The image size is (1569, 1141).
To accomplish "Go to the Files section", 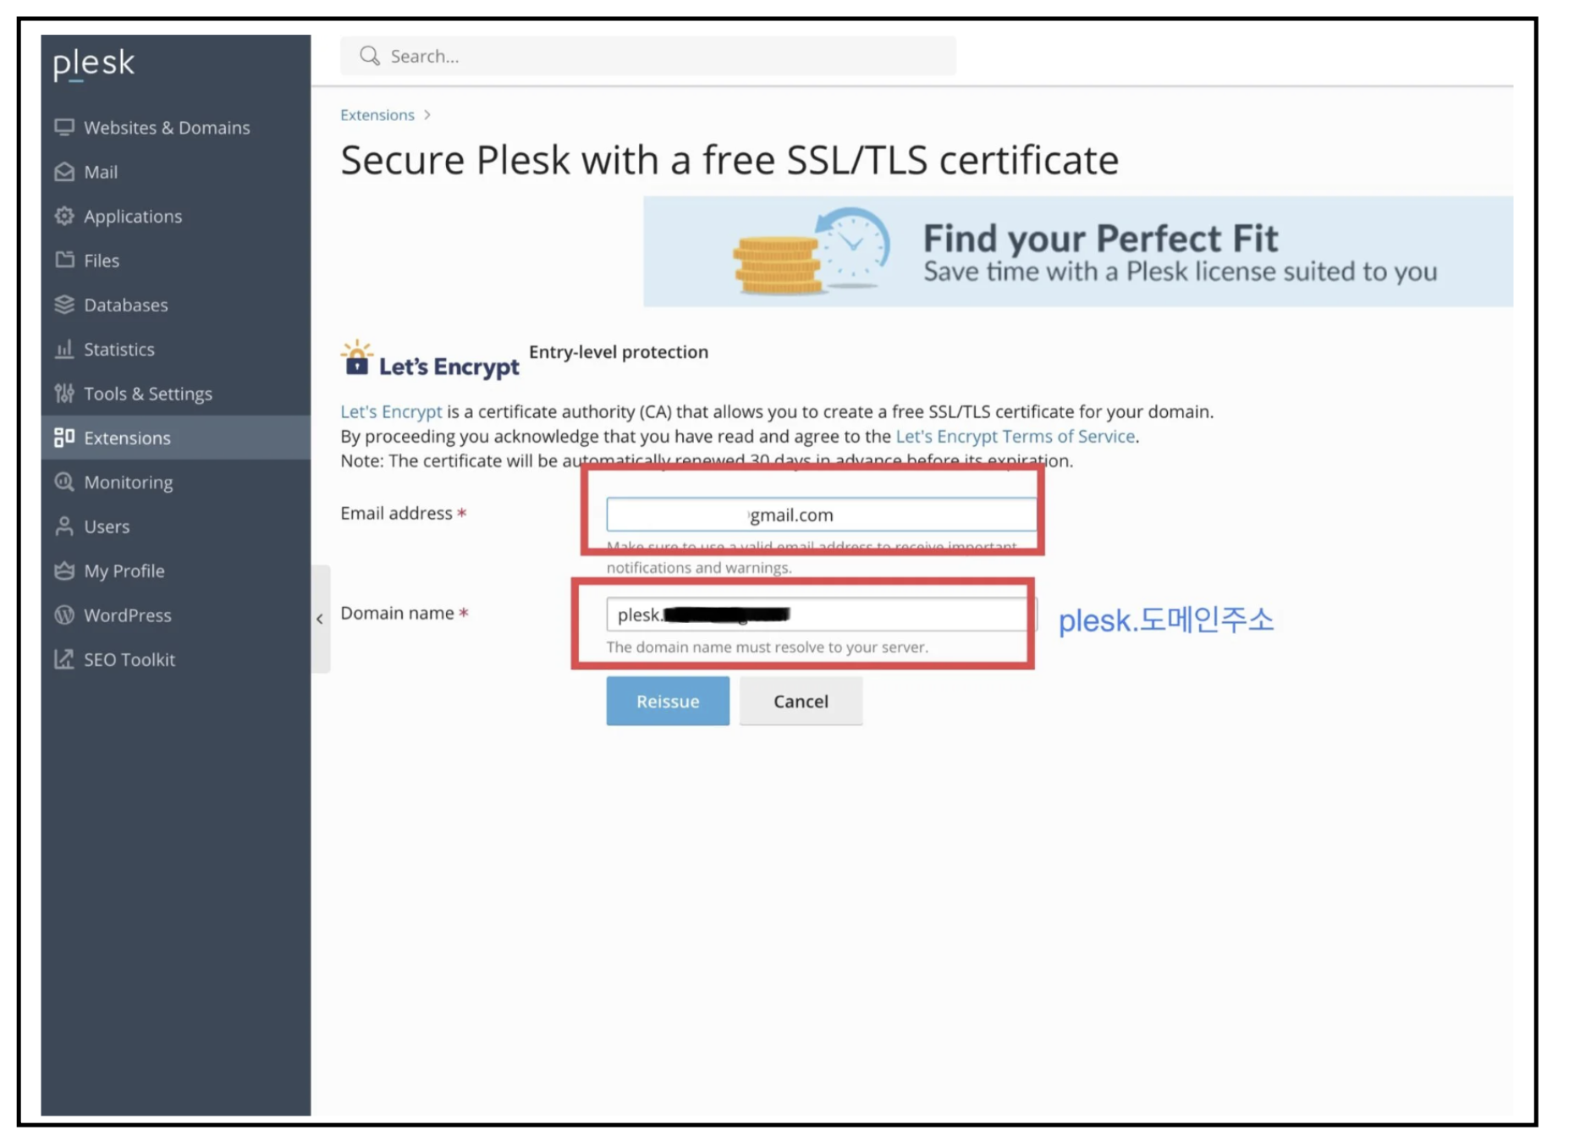I will 176,260.
